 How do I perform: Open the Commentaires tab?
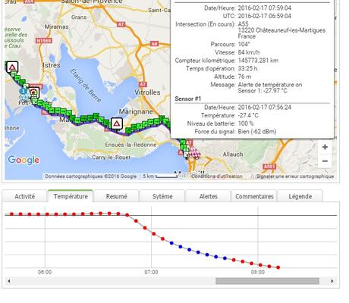254,196
